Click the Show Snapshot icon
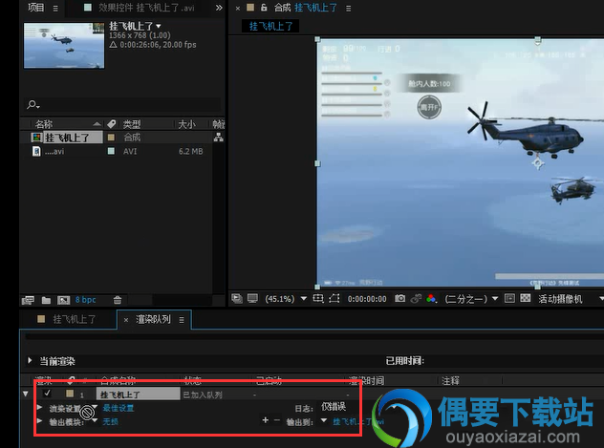604x448 pixels. (x=416, y=298)
